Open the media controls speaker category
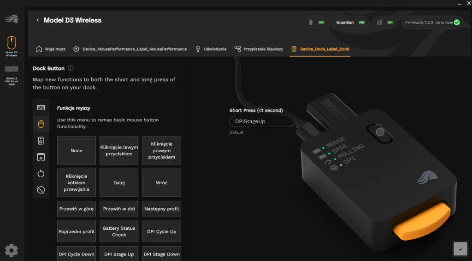472x261 pixels. (x=41, y=141)
